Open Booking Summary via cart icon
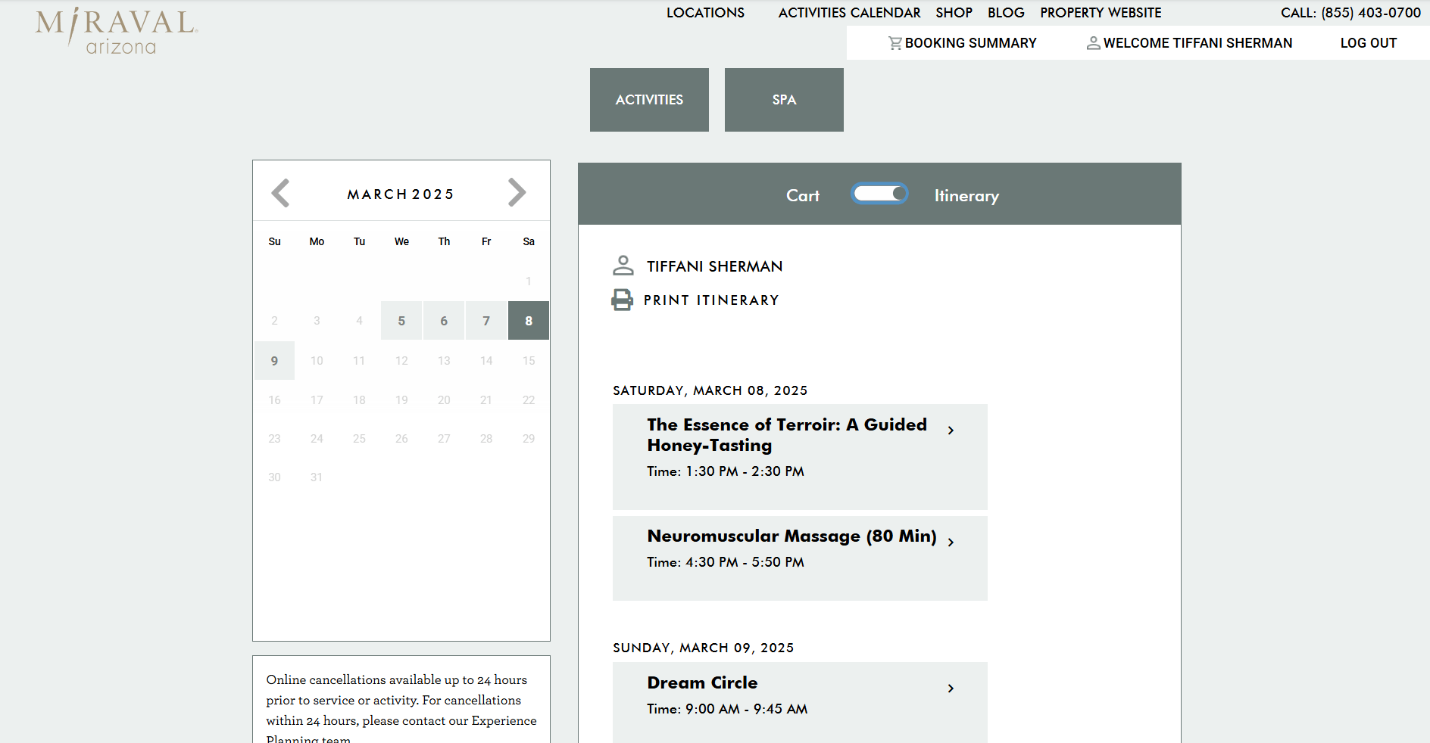1430x743 pixels. point(895,42)
